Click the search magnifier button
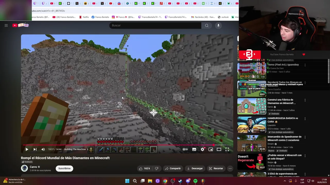 pyautogui.click(x=207, y=25)
